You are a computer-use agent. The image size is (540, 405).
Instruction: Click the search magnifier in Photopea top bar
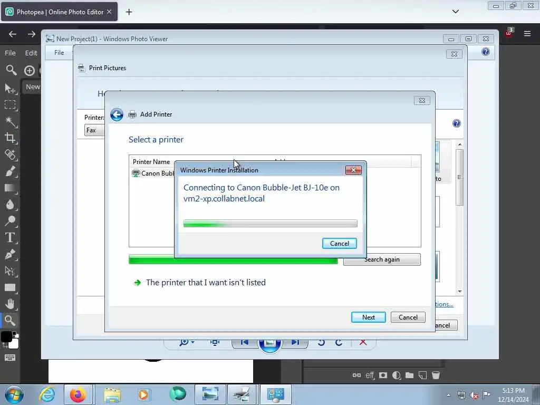11,70
